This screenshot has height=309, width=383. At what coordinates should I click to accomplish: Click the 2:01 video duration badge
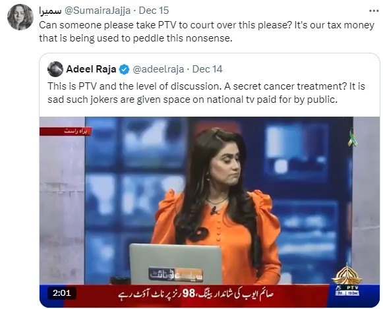pyautogui.click(x=62, y=293)
